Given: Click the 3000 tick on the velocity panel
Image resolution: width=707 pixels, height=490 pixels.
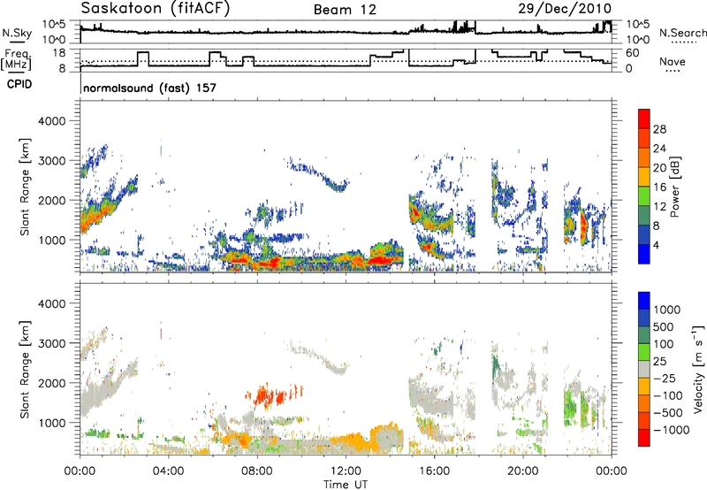Looking at the screenshot, I should click(x=51, y=343).
